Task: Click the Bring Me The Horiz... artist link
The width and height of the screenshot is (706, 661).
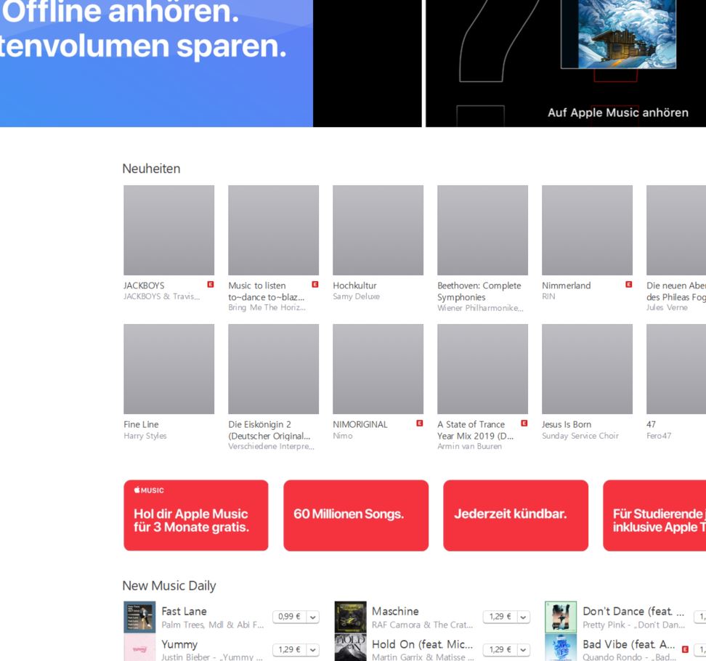Action: tap(267, 307)
